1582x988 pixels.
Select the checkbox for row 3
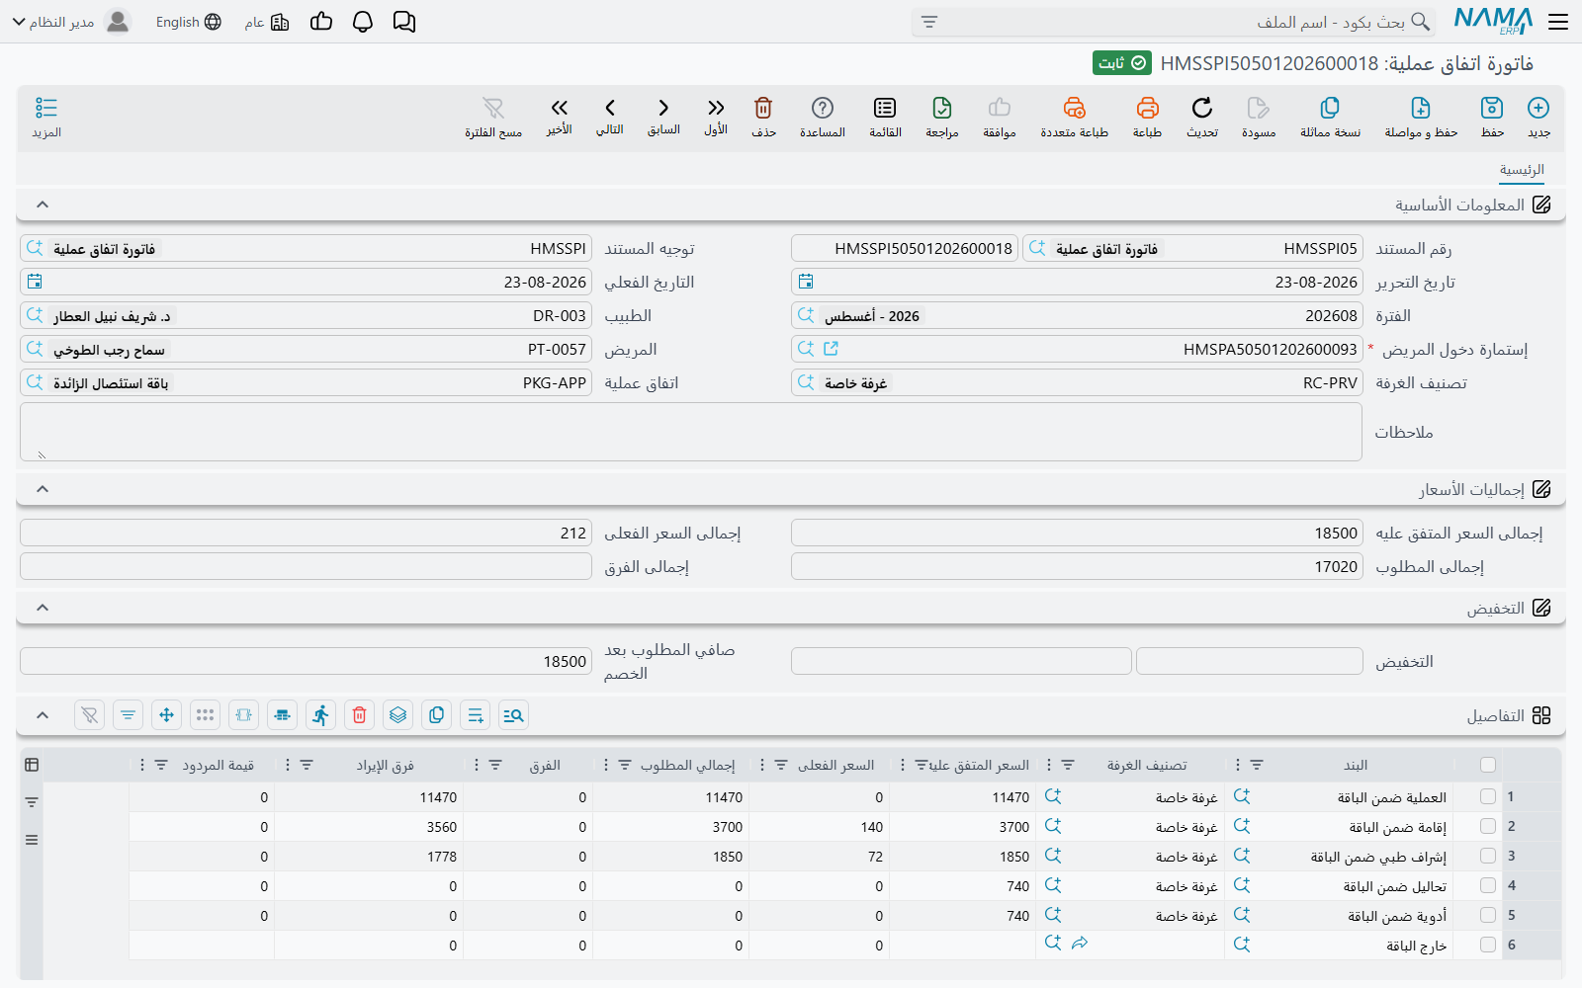tap(1488, 856)
